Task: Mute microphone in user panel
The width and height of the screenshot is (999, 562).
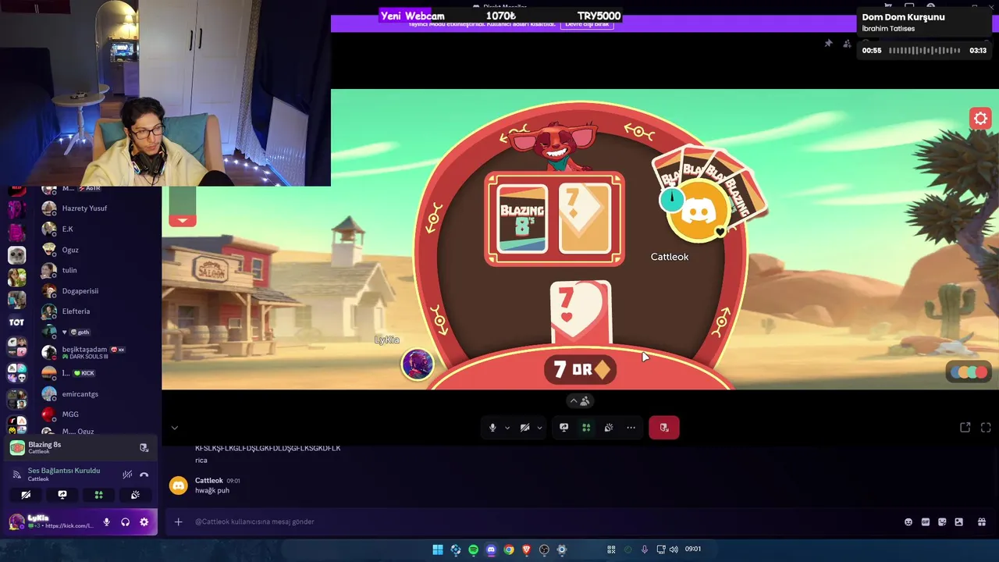Action: [106, 522]
